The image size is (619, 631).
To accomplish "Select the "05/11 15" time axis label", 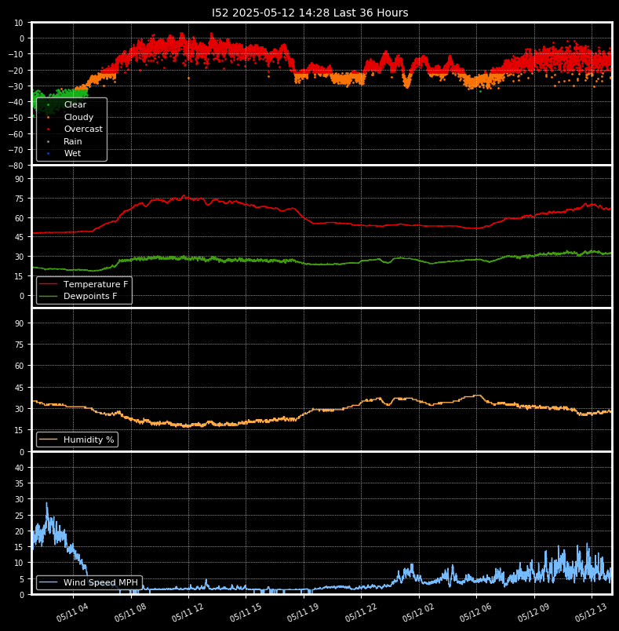I will [x=246, y=612].
